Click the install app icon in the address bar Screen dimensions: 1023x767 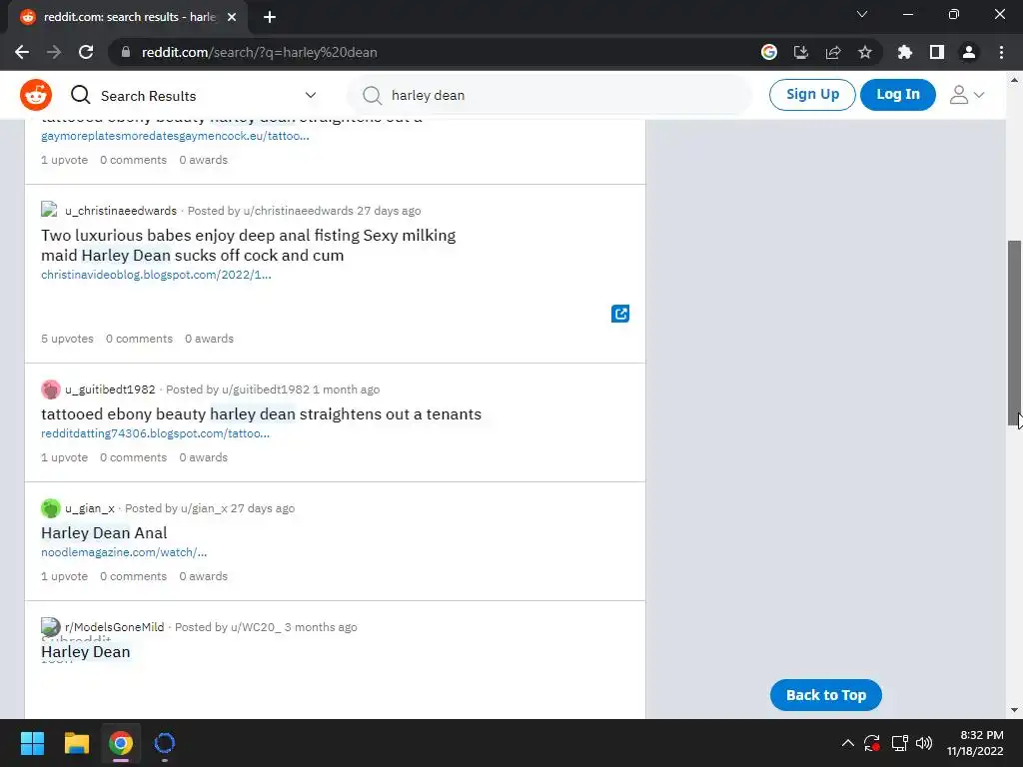coord(801,52)
